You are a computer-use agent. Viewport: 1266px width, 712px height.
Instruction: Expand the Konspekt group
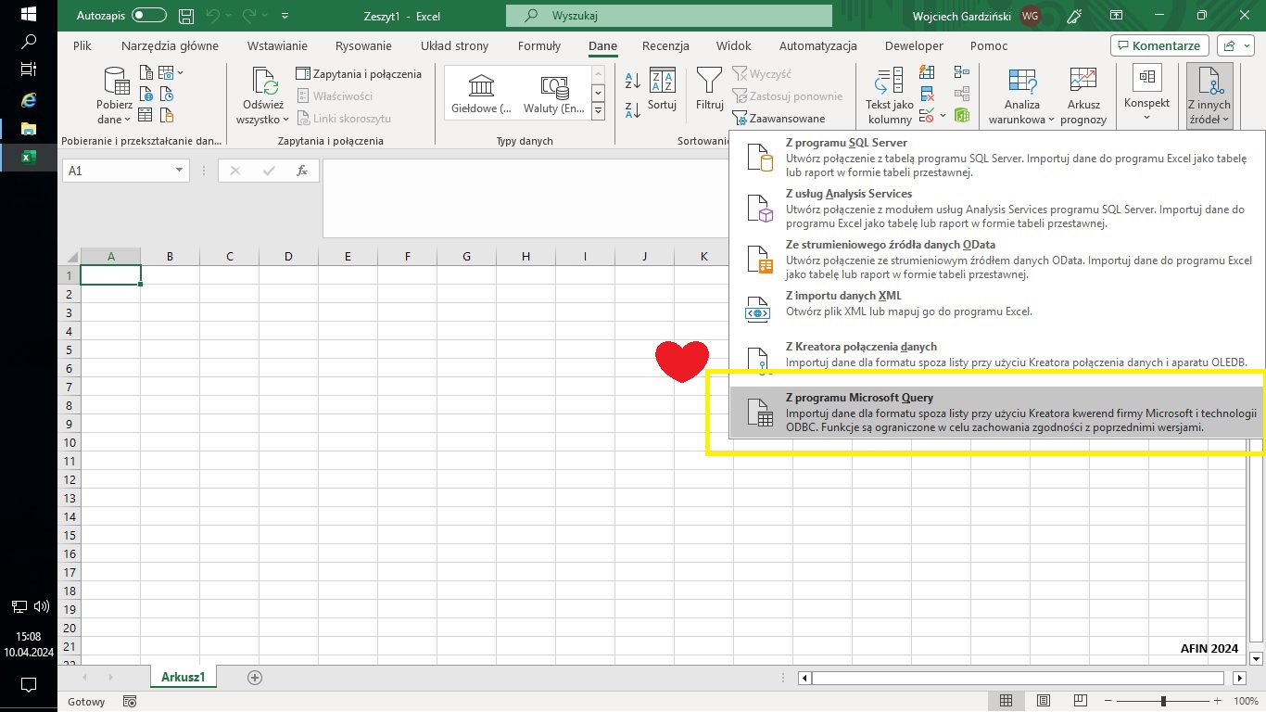[x=1146, y=95]
